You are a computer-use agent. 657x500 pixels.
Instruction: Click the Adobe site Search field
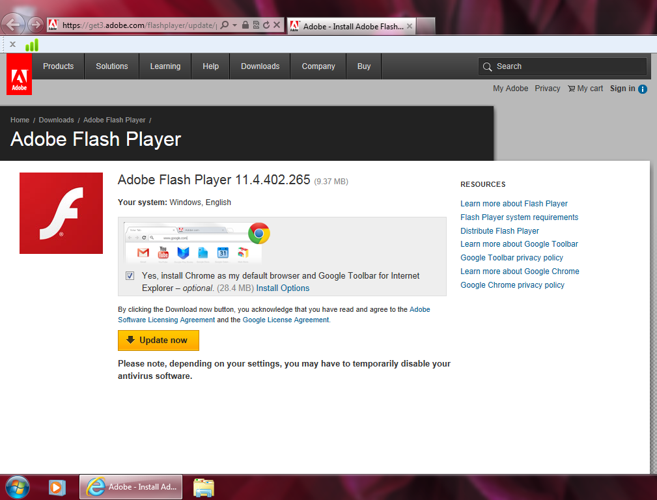566,66
